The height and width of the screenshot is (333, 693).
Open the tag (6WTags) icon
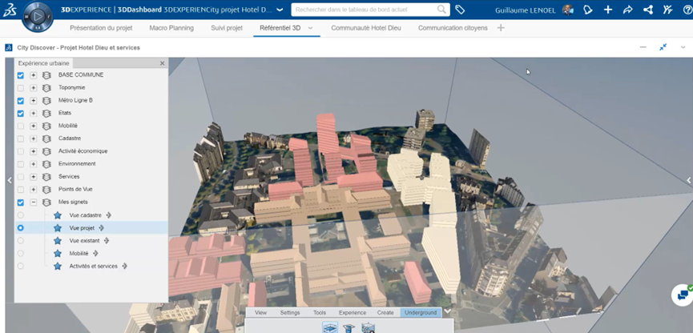[x=460, y=10]
